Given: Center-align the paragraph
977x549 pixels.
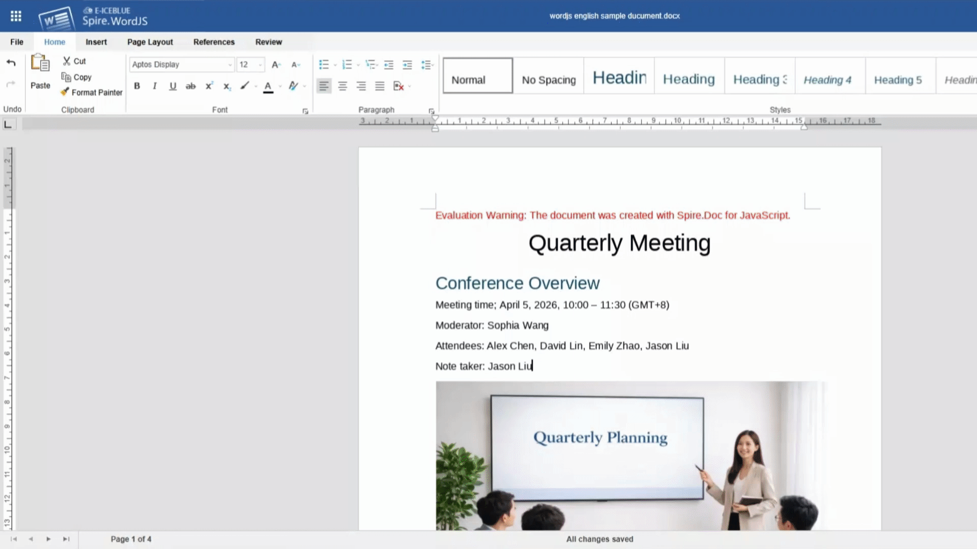Looking at the screenshot, I should 342,86.
